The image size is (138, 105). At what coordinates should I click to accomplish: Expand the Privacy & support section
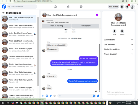(118, 54)
